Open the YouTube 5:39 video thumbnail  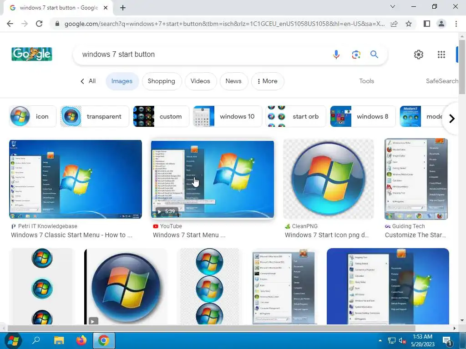[x=213, y=179]
